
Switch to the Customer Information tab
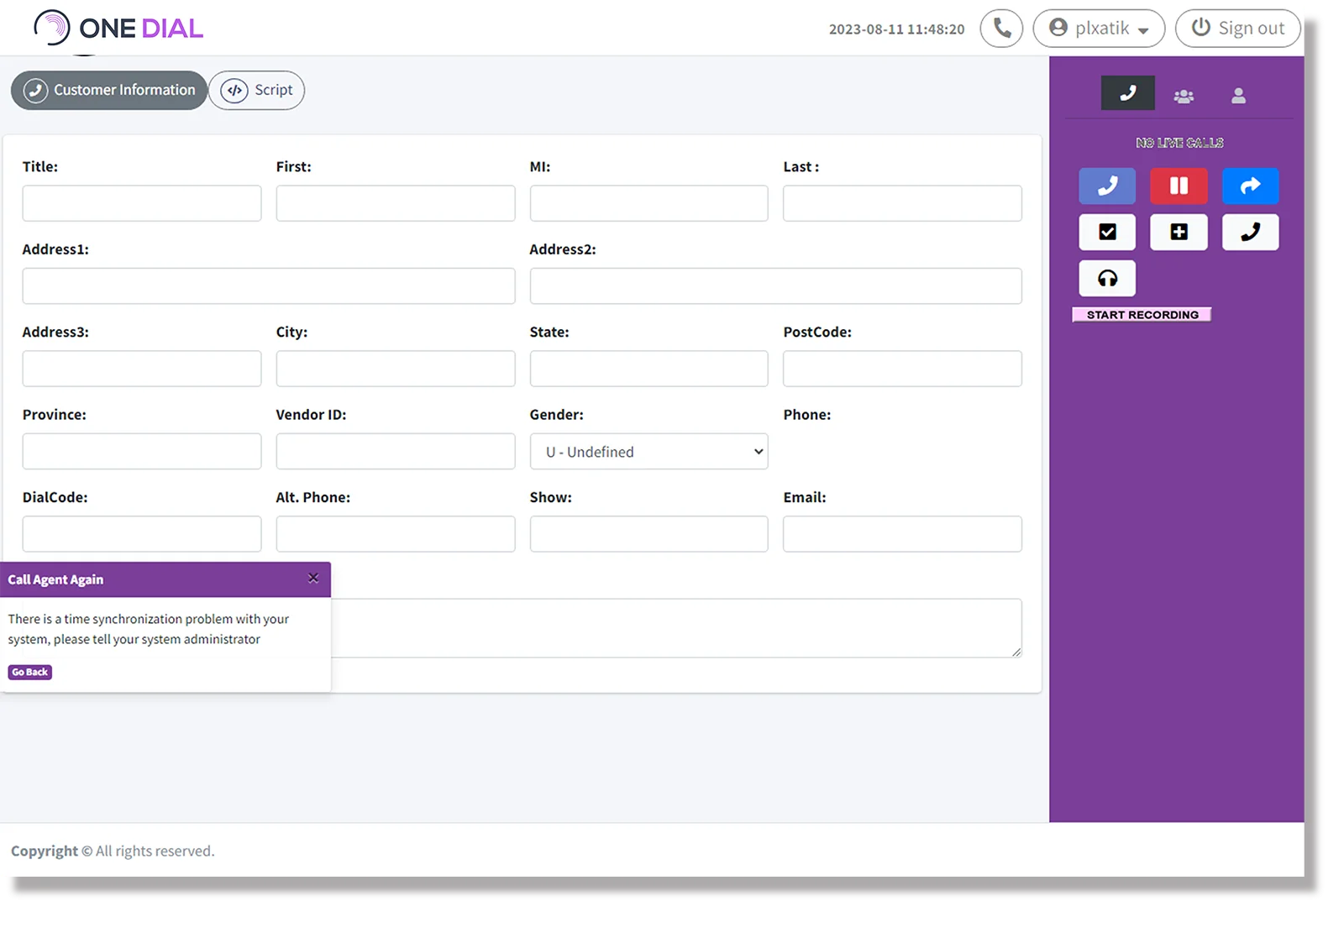point(108,90)
